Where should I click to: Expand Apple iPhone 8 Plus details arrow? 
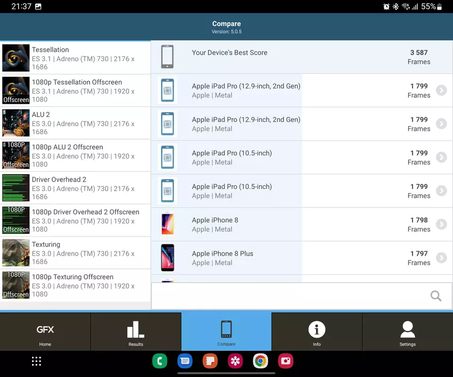tap(441, 258)
